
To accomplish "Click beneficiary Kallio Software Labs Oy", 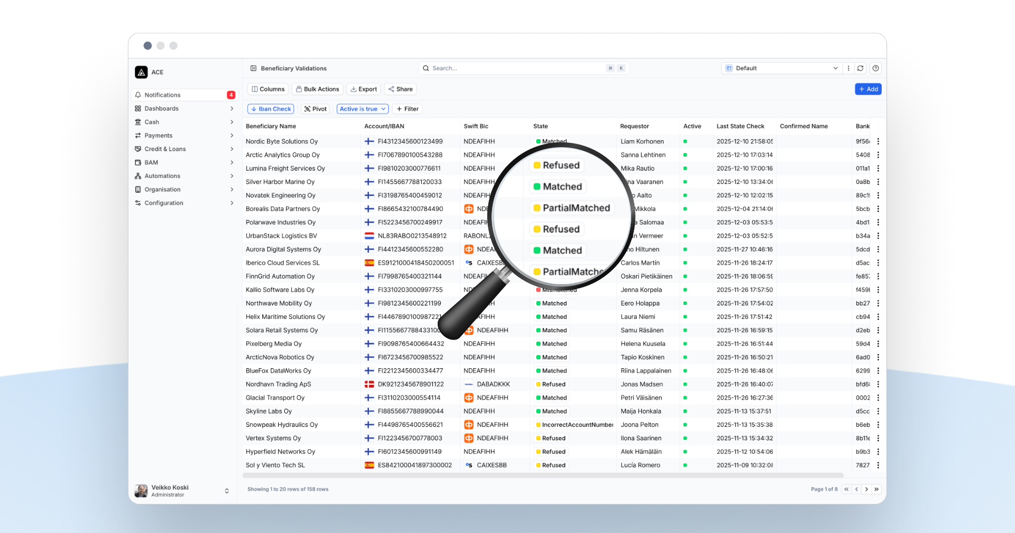I will tap(280, 290).
